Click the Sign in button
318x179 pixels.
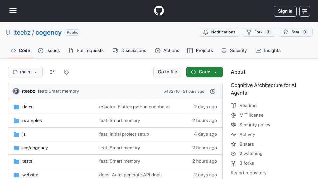285,11
